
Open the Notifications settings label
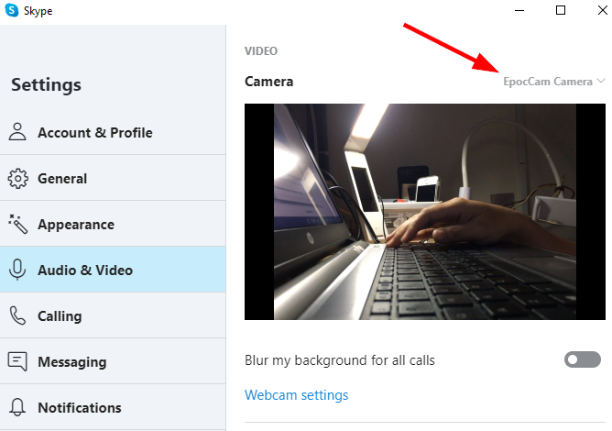click(x=79, y=408)
